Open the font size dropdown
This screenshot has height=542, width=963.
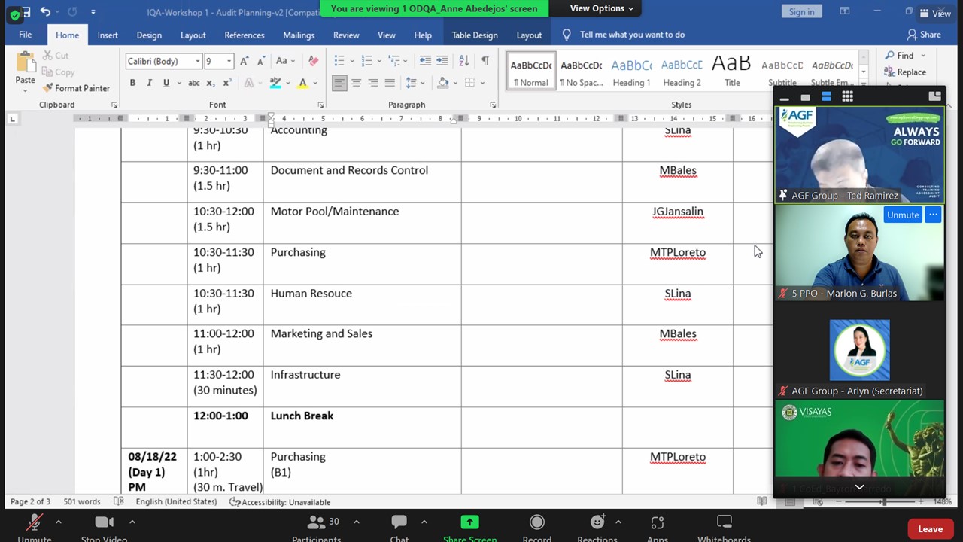click(229, 62)
